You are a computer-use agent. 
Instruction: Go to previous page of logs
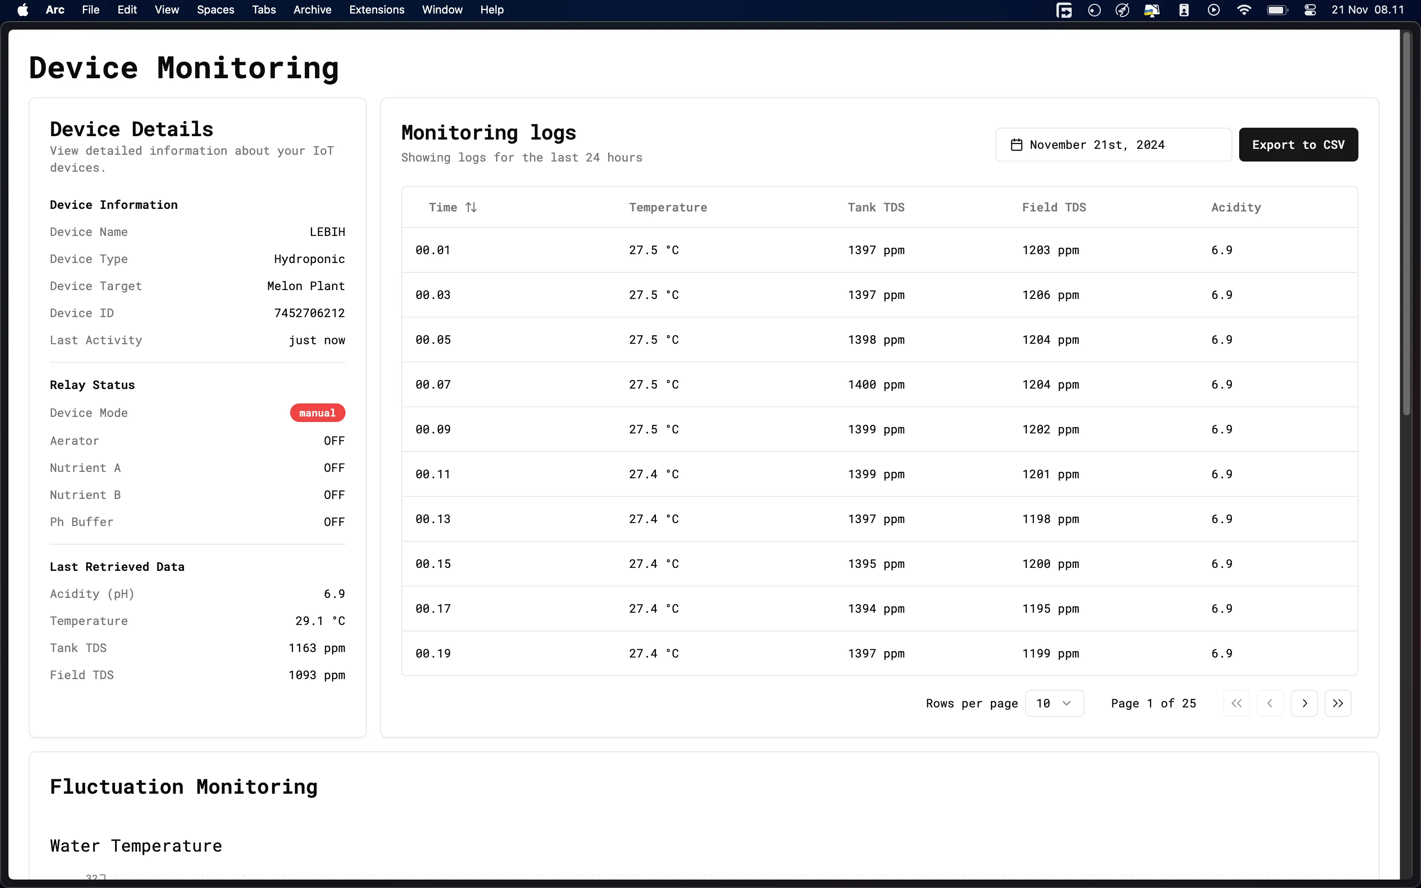coord(1270,704)
